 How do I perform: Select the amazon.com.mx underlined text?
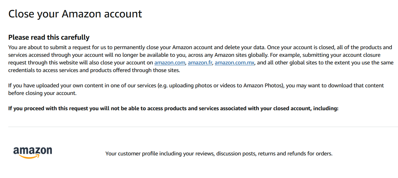(234, 62)
